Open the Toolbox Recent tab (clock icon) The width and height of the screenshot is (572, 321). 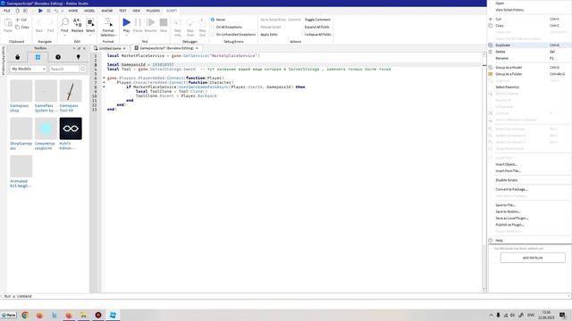[x=58, y=57]
